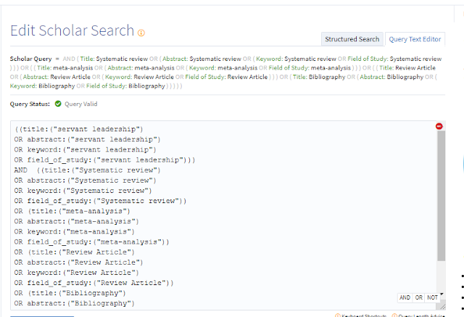Click the Query Valid status text

click(81, 104)
